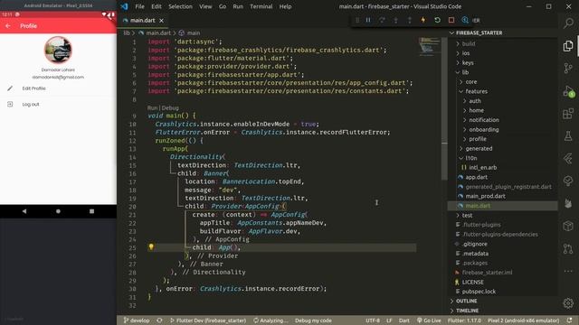Grab the debug toolbar drag handle

point(357,20)
